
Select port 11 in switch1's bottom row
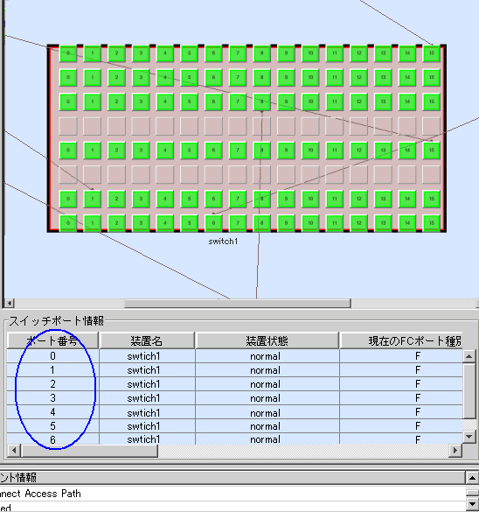tap(335, 222)
